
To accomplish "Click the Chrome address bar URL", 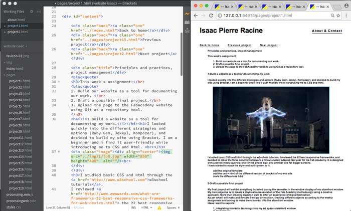I will [x=258, y=16].
